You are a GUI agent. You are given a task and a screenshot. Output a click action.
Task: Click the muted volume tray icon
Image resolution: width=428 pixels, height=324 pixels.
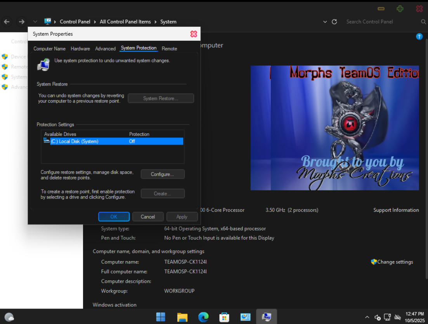click(x=378, y=317)
